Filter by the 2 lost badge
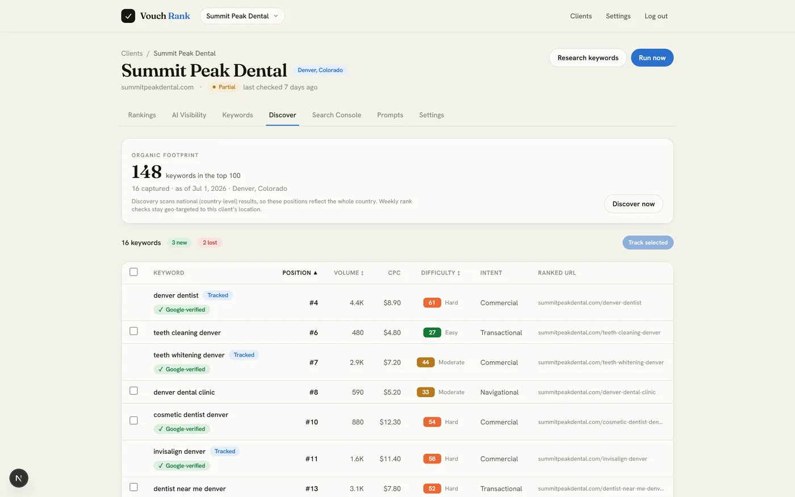This screenshot has width=795, height=497. click(210, 243)
